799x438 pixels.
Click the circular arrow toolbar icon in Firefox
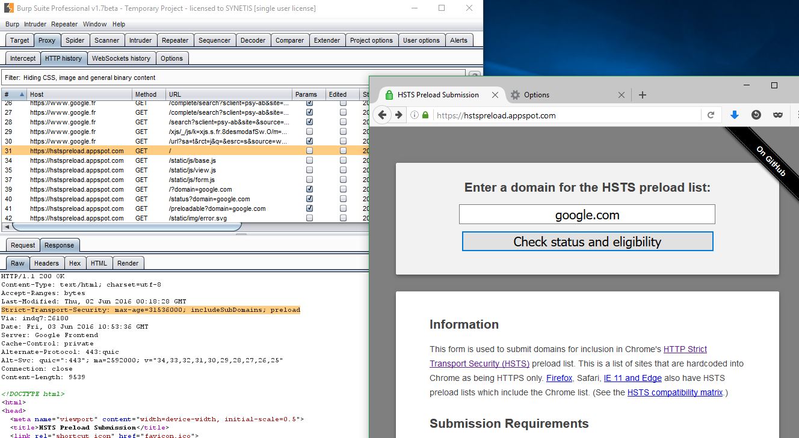(x=756, y=115)
